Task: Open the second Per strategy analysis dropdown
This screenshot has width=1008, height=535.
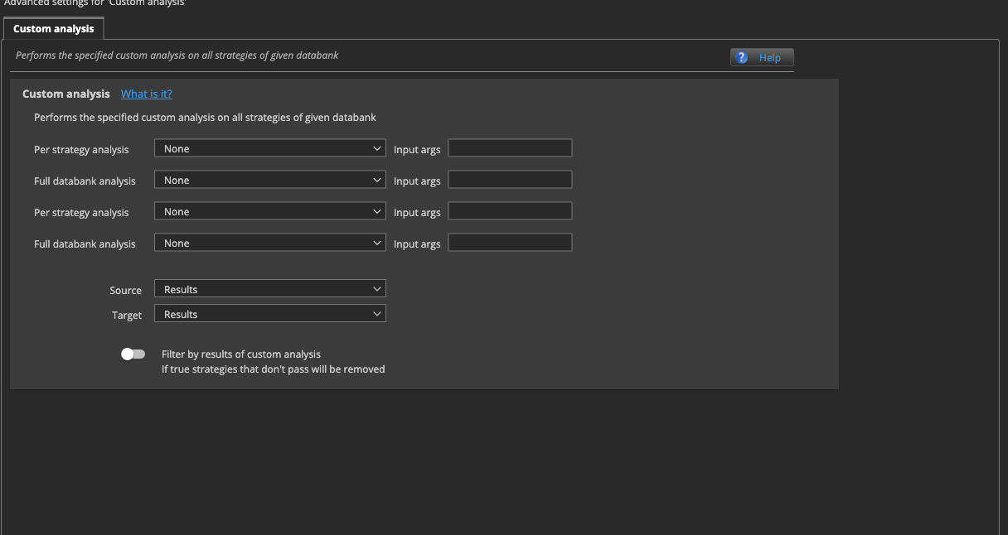Action: click(270, 211)
